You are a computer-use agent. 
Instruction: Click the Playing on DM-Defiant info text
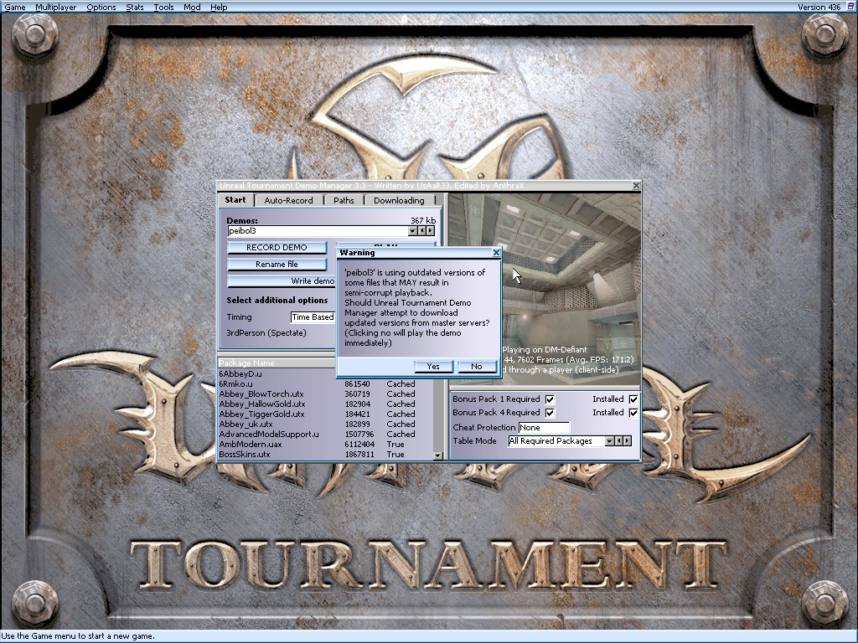click(x=545, y=350)
